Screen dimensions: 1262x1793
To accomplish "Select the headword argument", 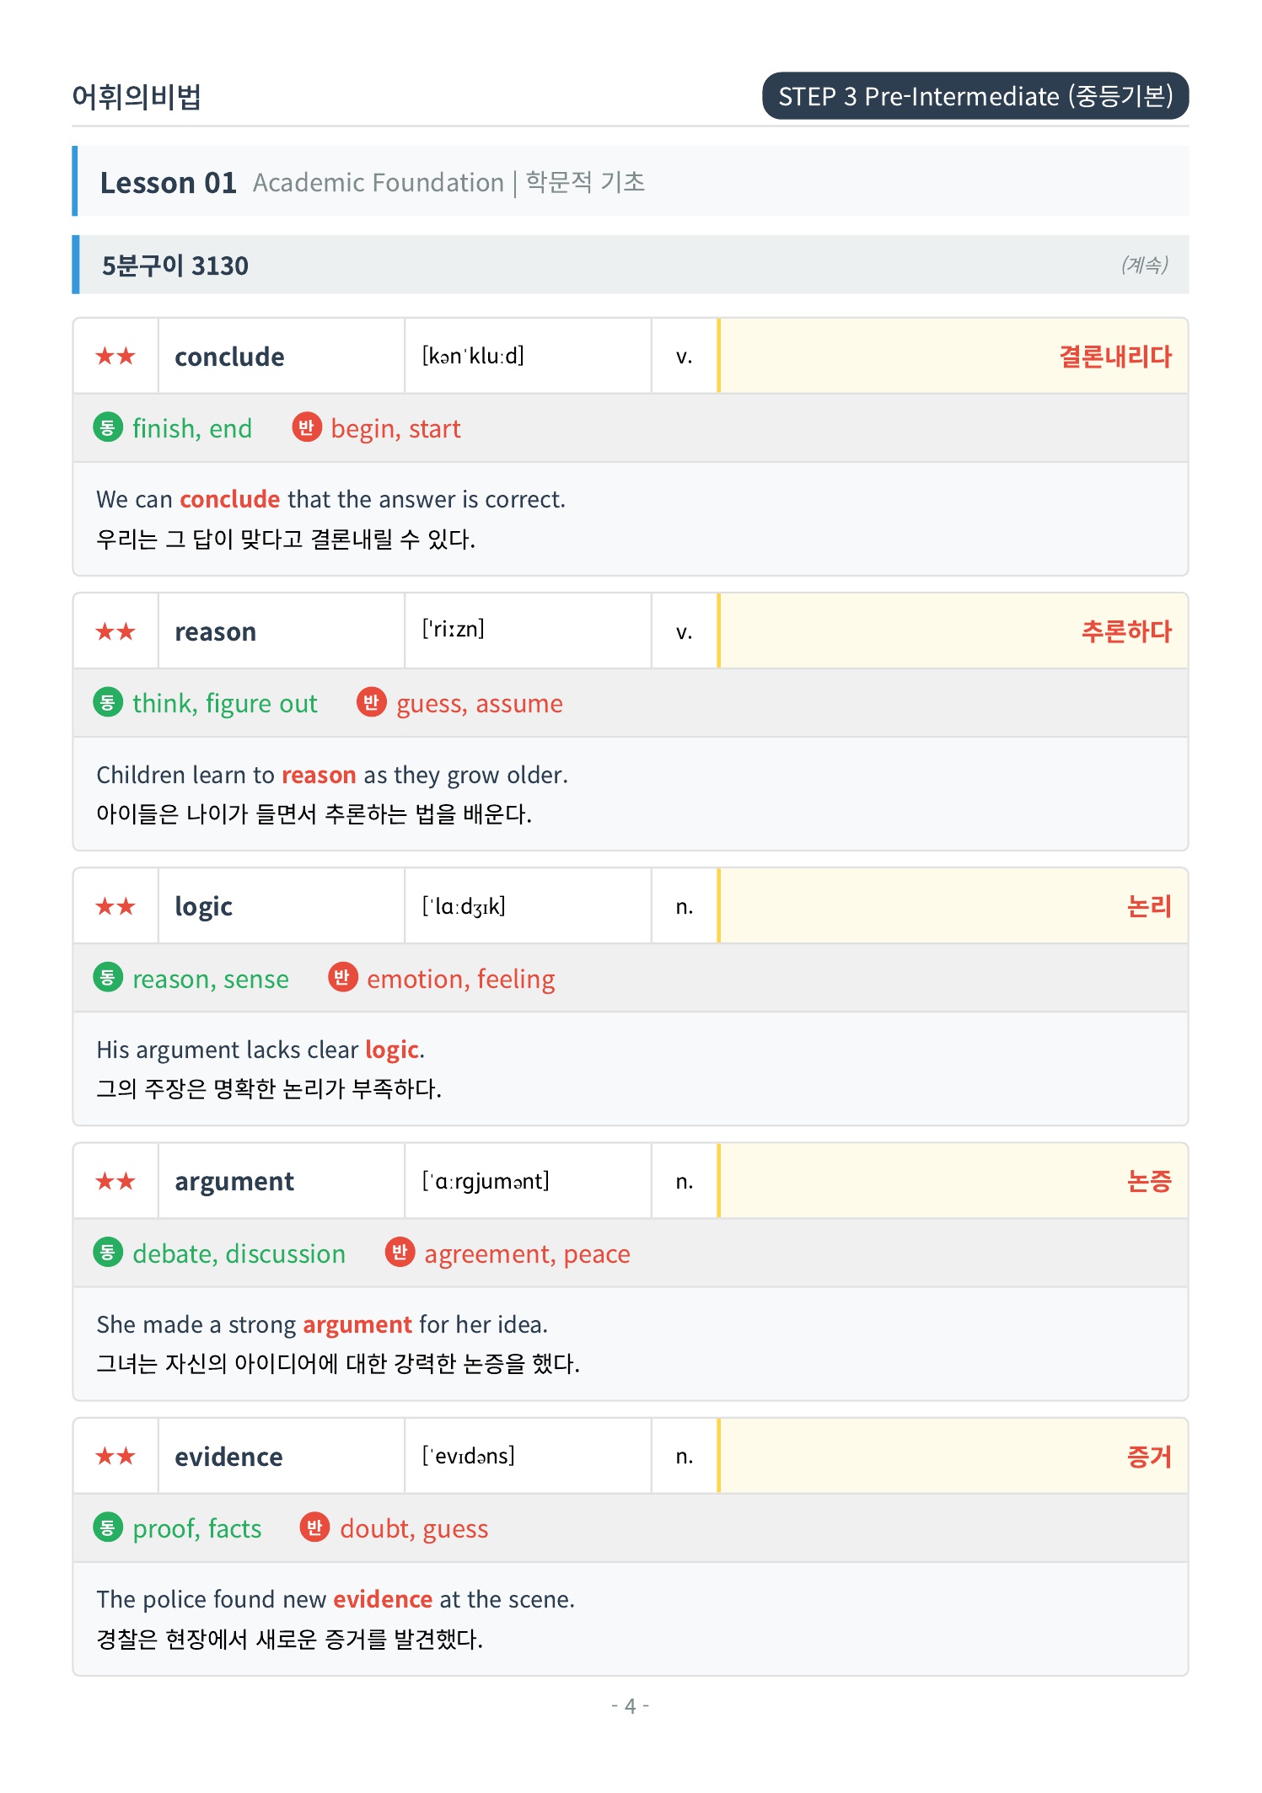I will [234, 1182].
